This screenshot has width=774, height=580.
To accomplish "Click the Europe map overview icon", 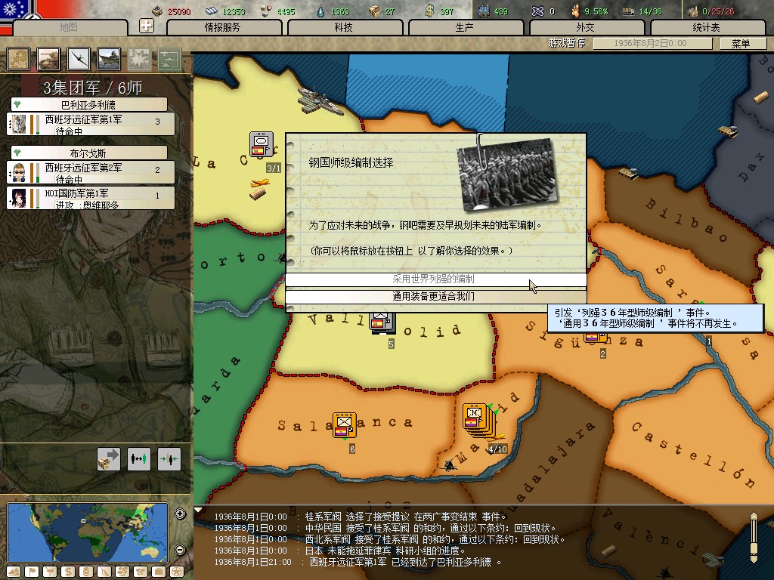I will click(x=19, y=58).
